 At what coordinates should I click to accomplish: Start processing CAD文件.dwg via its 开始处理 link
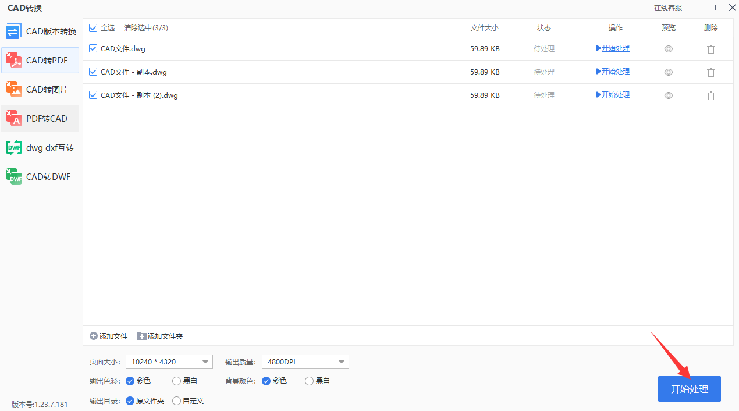[613, 48]
